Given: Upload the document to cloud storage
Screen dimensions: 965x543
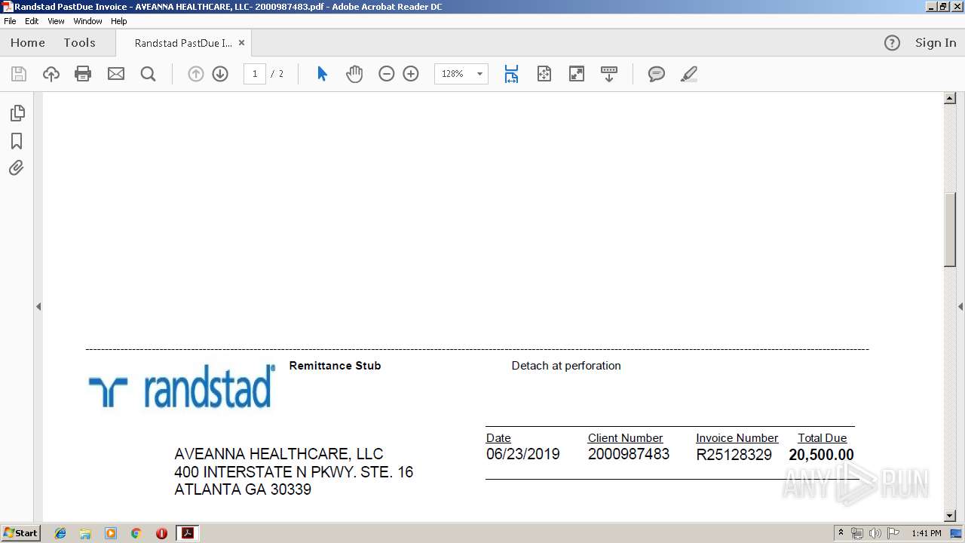Looking at the screenshot, I should 51,74.
